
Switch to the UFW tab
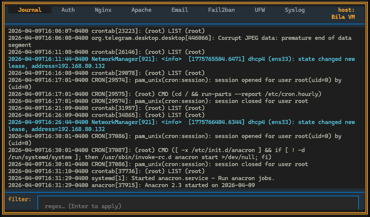tap(260, 10)
